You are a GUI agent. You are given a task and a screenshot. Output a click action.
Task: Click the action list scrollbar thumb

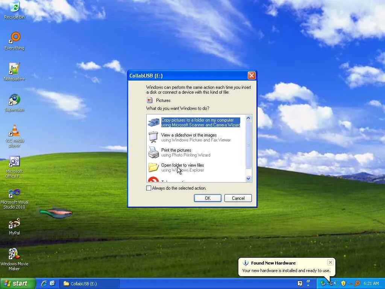pyautogui.click(x=248, y=145)
